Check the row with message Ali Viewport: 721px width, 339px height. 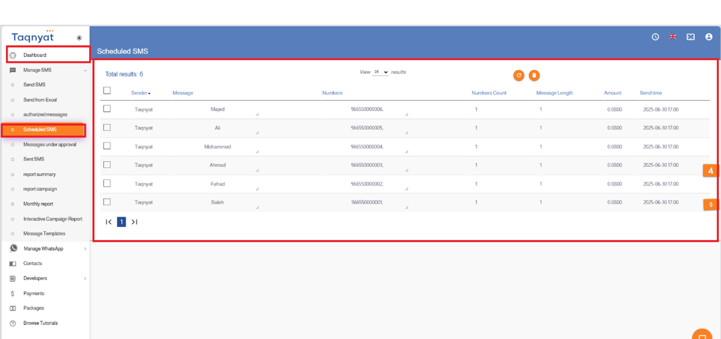[x=107, y=127]
